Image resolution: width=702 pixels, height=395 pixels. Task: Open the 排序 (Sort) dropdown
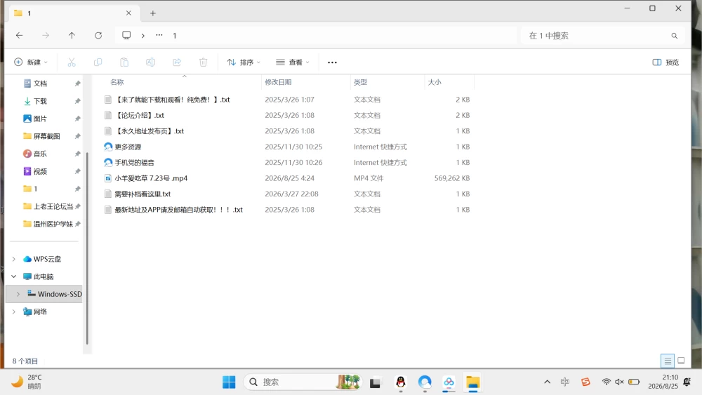click(244, 62)
